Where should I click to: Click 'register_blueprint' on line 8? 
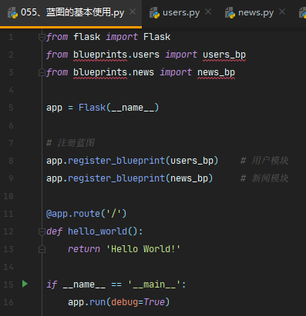(116, 161)
